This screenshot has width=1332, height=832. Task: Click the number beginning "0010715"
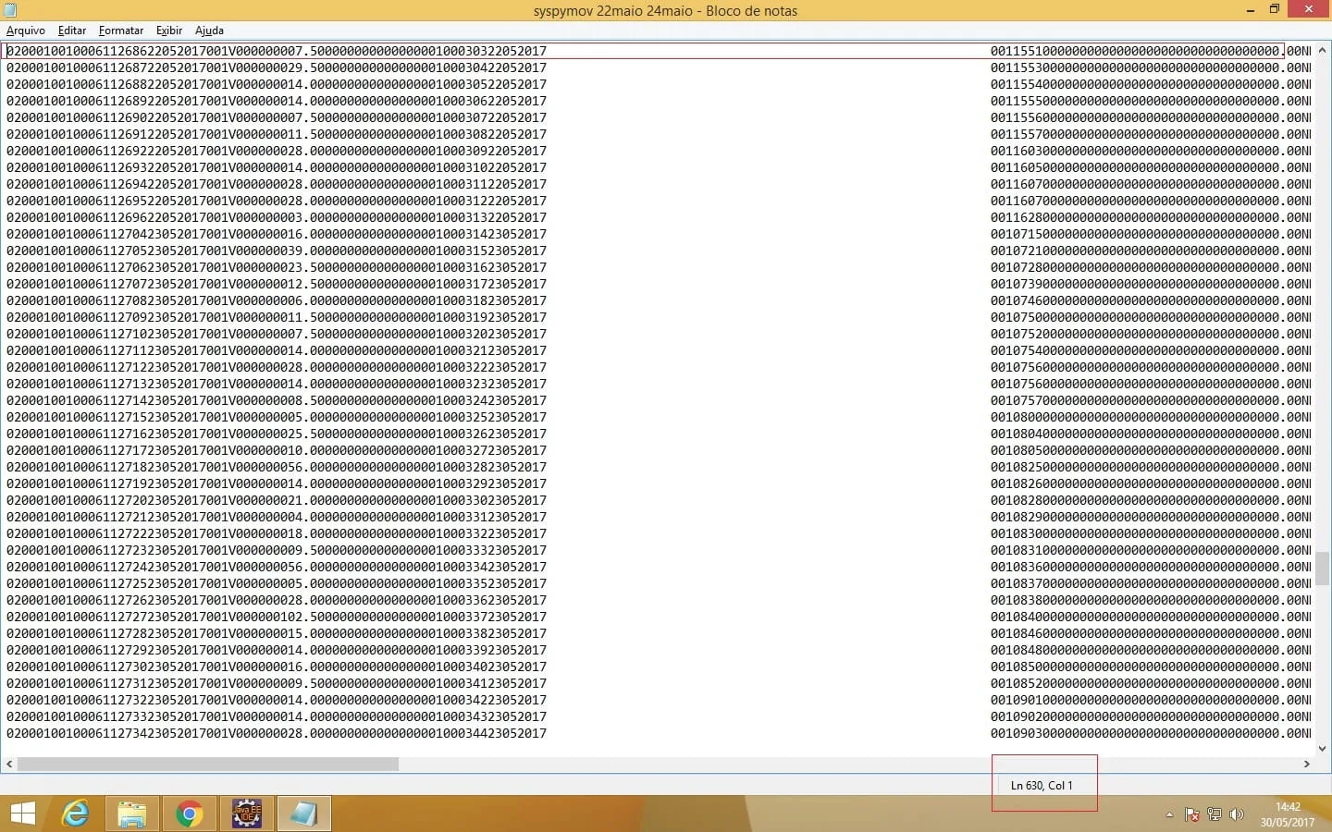coord(1151,234)
